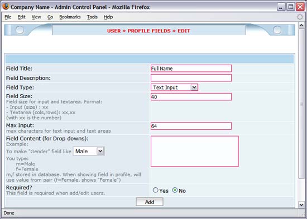The width and height of the screenshot is (307, 219).
Task: Click the Firefox logo in title bar
Action: [6, 7]
